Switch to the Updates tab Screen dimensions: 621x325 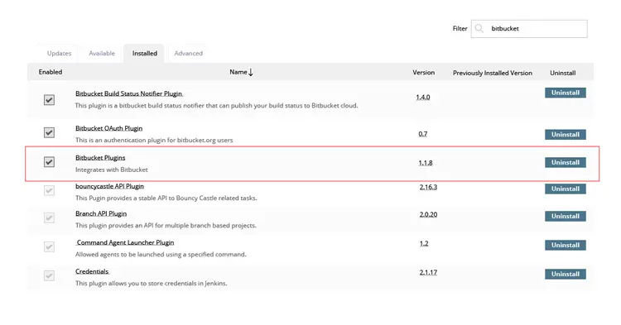coord(59,54)
